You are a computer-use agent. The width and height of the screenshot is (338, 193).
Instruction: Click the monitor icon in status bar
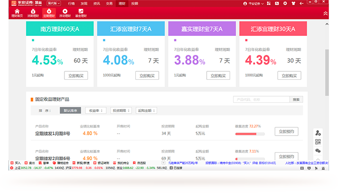[309, 168]
